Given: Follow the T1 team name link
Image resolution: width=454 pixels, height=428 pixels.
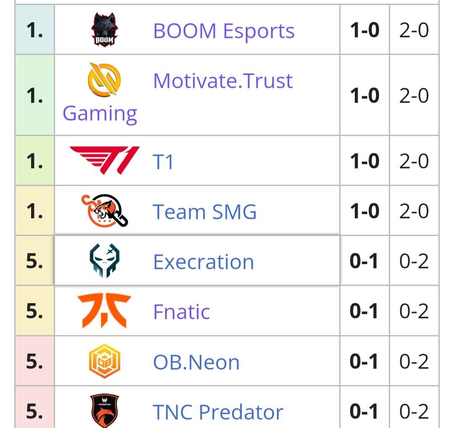Looking at the screenshot, I should [x=163, y=161].
